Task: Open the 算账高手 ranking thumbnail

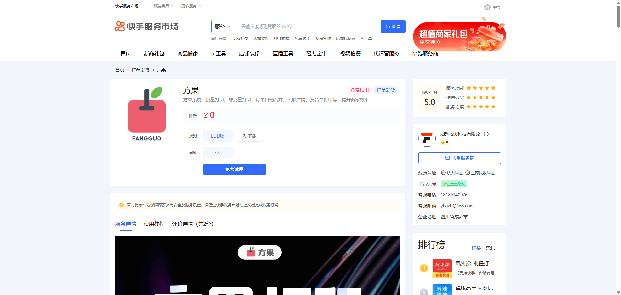Action: (x=442, y=289)
